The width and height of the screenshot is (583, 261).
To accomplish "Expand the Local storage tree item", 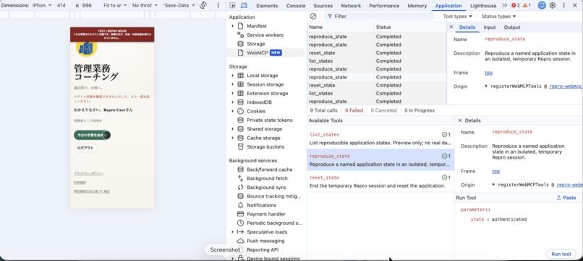I will tap(233, 76).
